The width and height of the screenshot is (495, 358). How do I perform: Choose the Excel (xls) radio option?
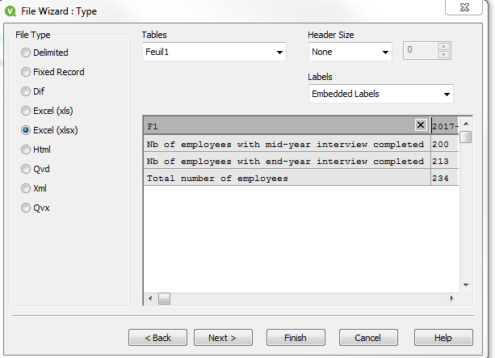pyautogui.click(x=26, y=111)
